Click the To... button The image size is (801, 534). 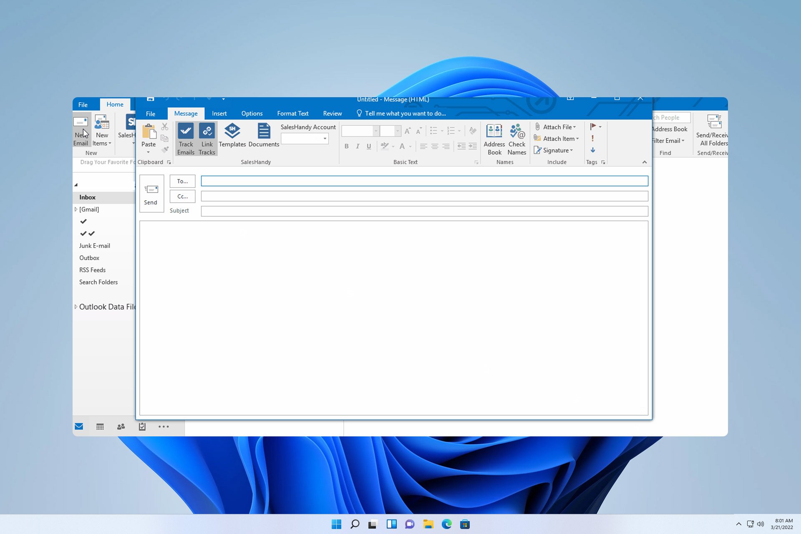[182, 181]
